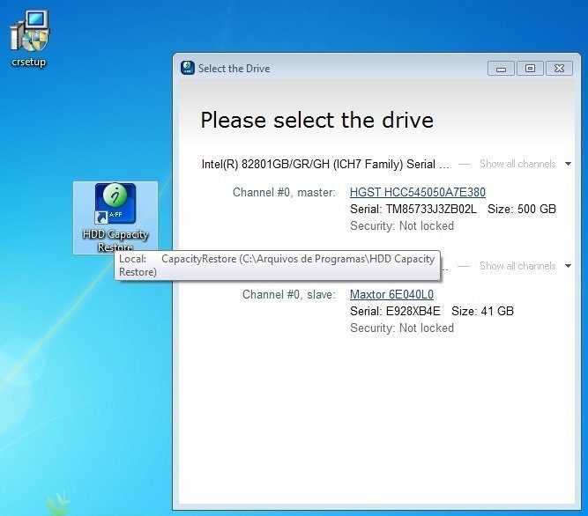Click the serial TM85733J3ZB02L text
This screenshot has width=588, height=516.
(413, 209)
